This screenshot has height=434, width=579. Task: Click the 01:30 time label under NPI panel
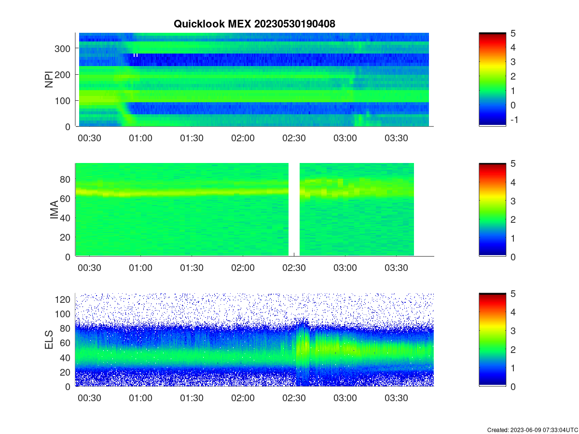coord(192,138)
